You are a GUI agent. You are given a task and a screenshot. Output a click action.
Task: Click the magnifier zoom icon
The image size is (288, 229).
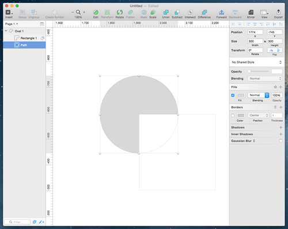(x=78, y=12)
